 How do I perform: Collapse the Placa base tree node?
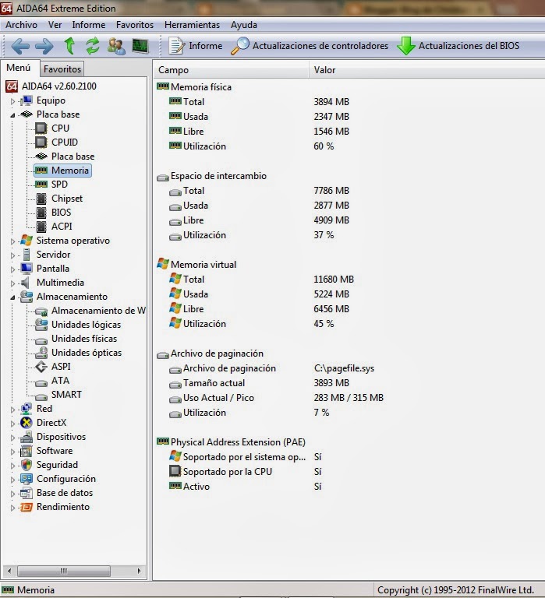coord(12,114)
